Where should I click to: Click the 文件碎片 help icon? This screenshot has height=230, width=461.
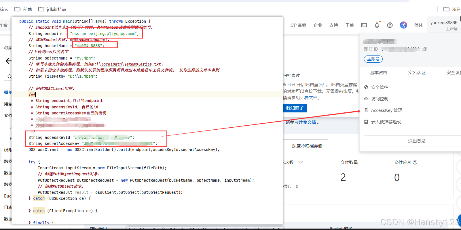coord(415,162)
